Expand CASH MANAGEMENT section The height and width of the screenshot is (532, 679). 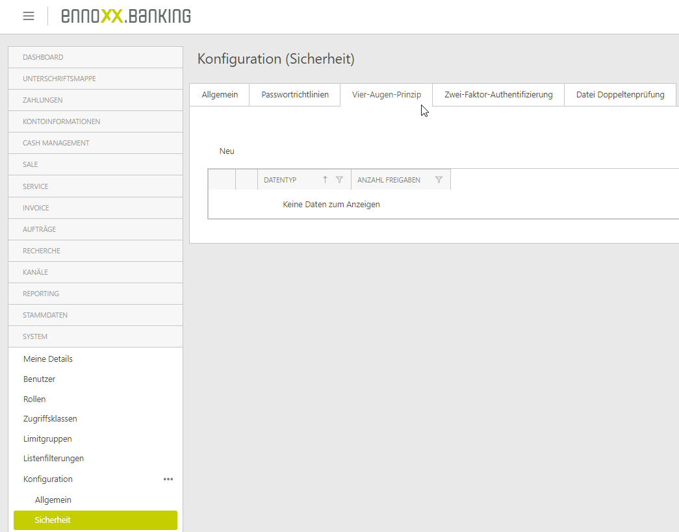(x=96, y=143)
